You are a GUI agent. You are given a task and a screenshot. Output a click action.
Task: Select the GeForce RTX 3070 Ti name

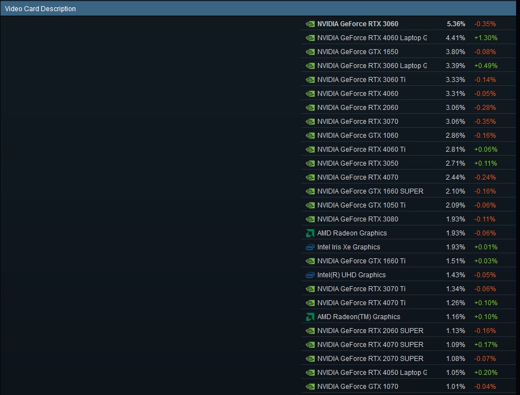pos(362,289)
